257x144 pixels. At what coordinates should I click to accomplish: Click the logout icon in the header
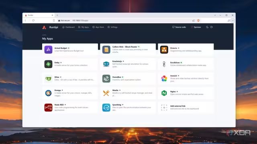tap(212, 27)
